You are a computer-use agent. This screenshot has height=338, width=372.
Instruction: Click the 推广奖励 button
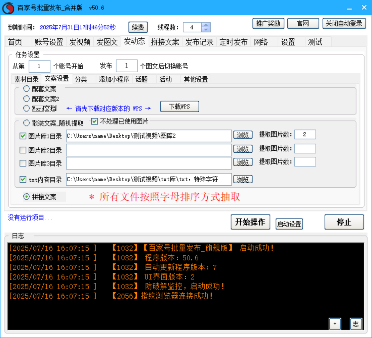pyautogui.click(x=268, y=24)
